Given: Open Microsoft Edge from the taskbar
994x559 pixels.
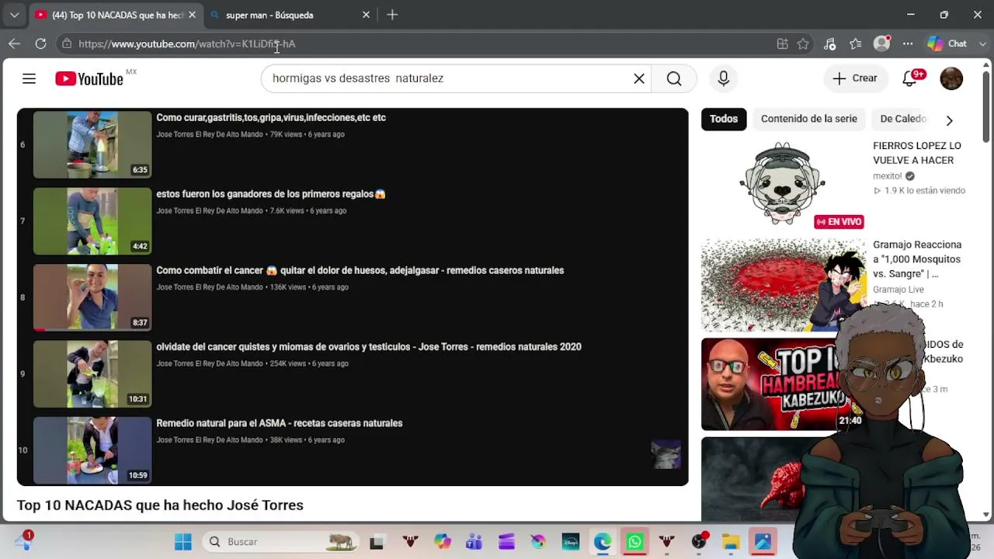Looking at the screenshot, I should pyautogui.click(x=603, y=542).
